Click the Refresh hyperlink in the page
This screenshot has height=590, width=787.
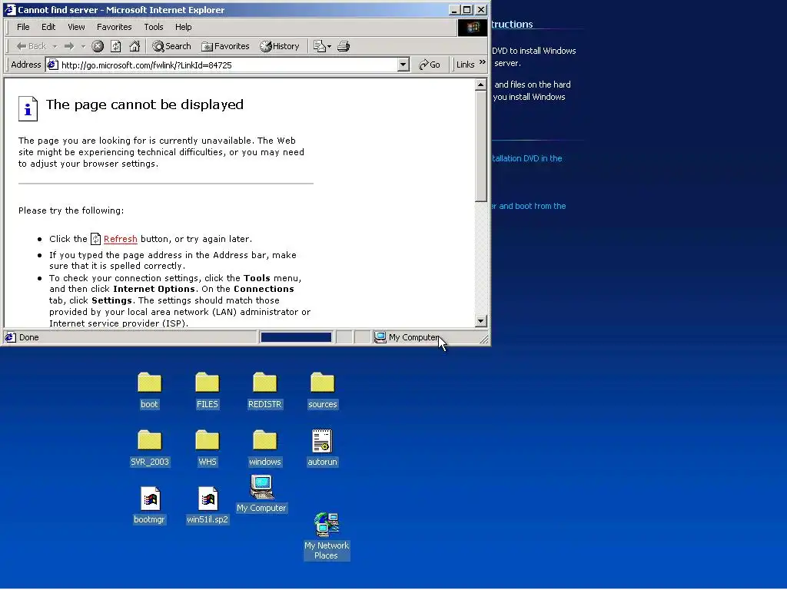[x=121, y=240]
